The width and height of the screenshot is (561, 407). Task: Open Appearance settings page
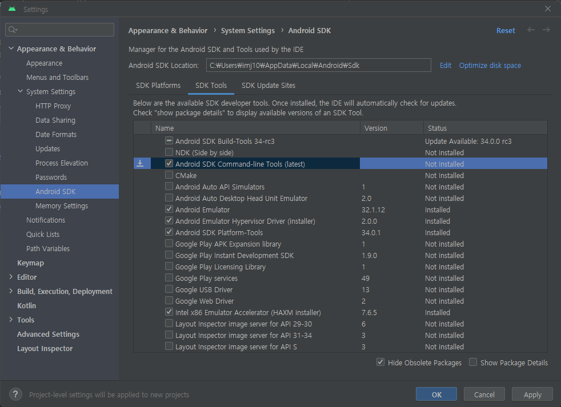45,63
